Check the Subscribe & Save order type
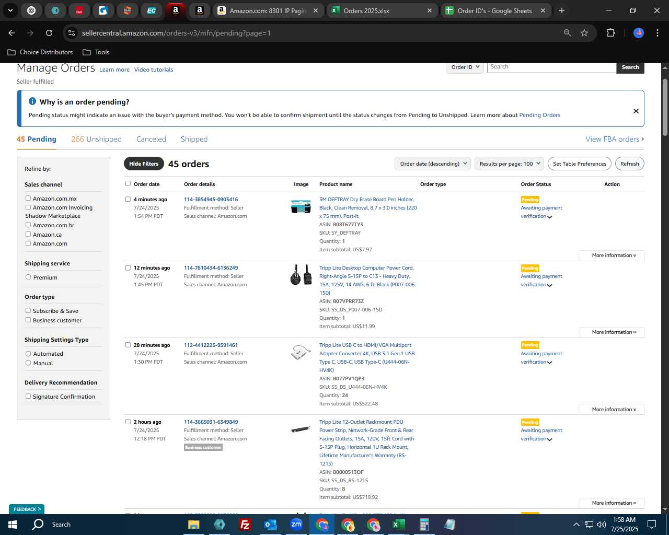Image resolution: width=669 pixels, height=535 pixels. (28, 310)
